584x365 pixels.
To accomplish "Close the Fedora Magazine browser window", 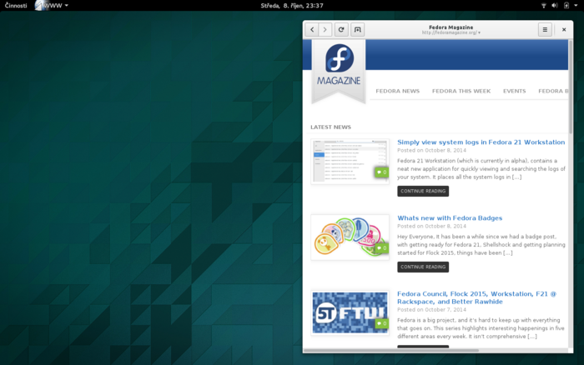I will [x=564, y=30].
